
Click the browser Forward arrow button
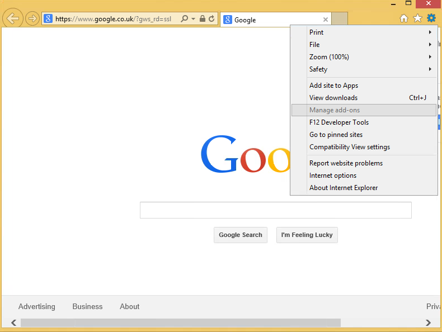(32, 19)
